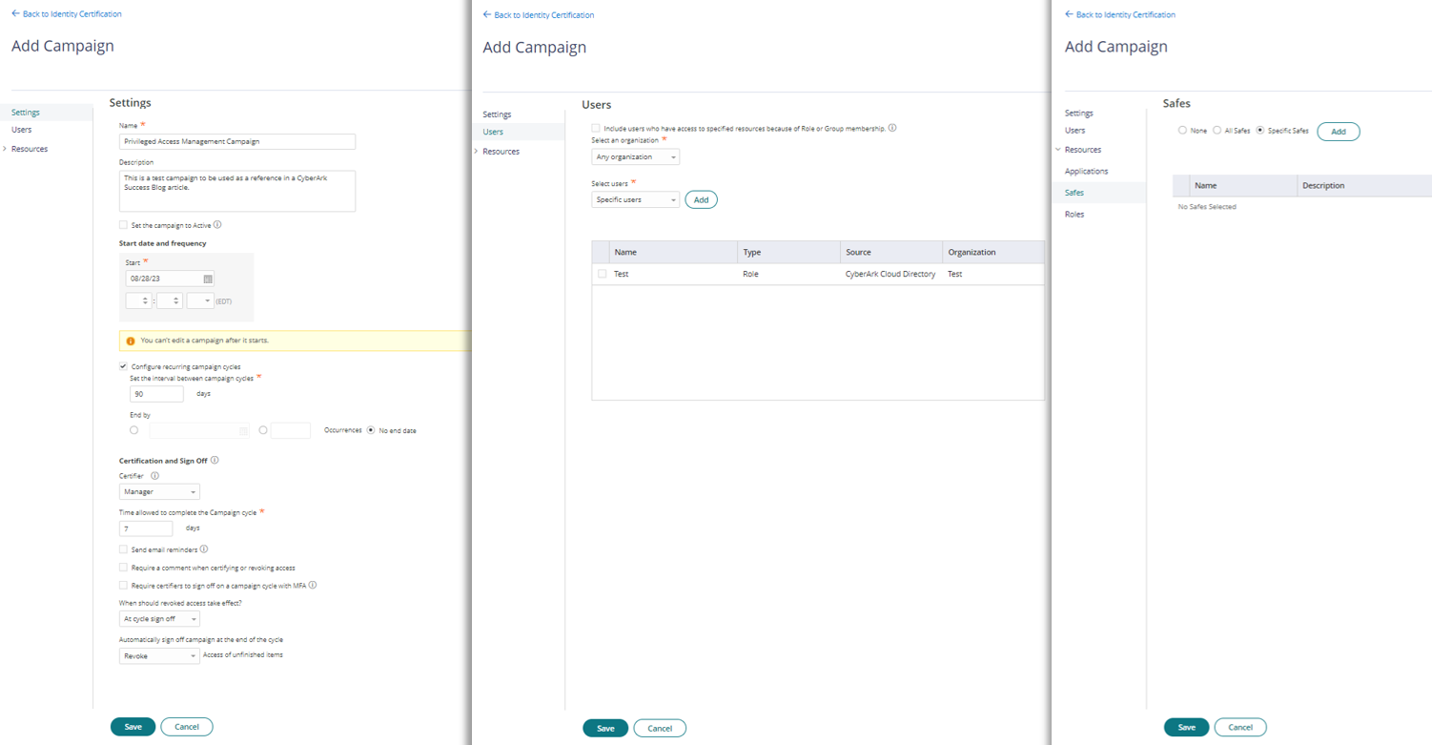Click Add next to the Specific users dropdown
This screenshot has width=1432, height=745.
[x=702, y=199]
